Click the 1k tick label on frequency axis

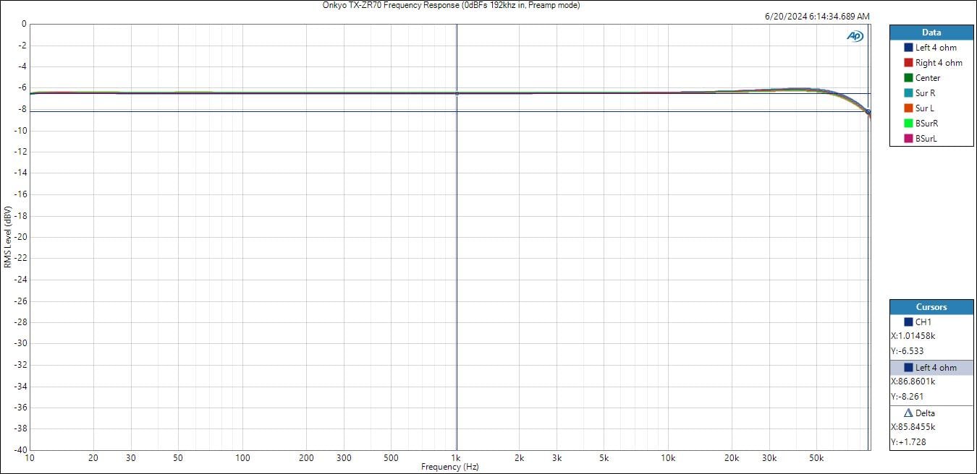point(456,458)
